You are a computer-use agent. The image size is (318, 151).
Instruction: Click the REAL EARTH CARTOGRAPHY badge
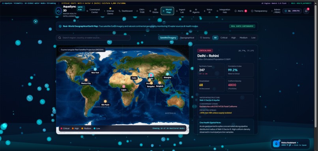pyautogui.click(x=242, y=26)
